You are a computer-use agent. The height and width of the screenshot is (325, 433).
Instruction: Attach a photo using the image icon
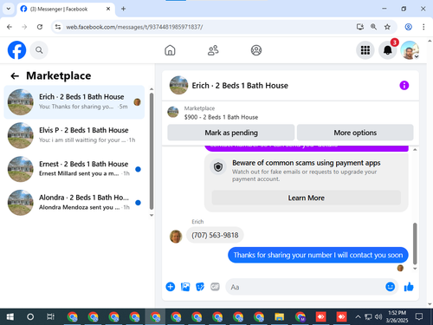(x=185, y=287)
